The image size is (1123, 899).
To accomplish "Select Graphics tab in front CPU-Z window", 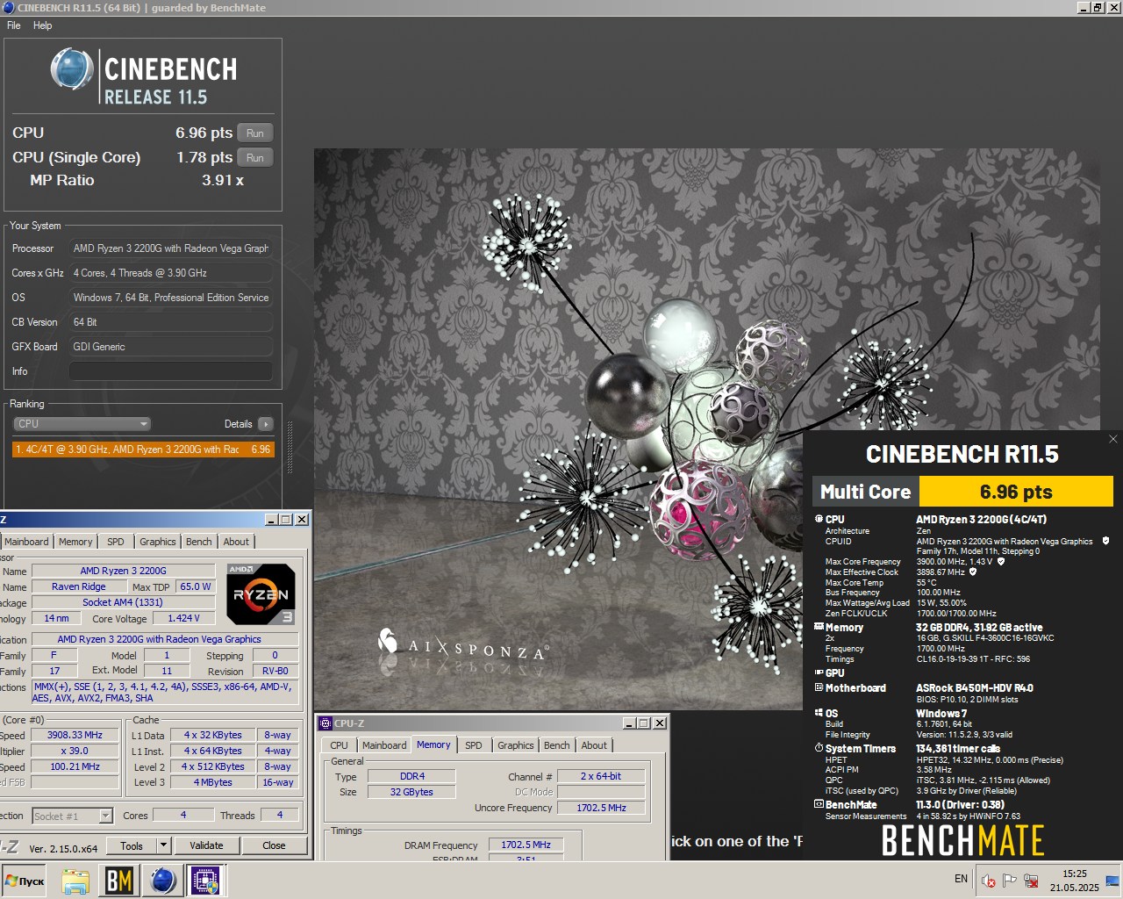I will pos(516,745).
